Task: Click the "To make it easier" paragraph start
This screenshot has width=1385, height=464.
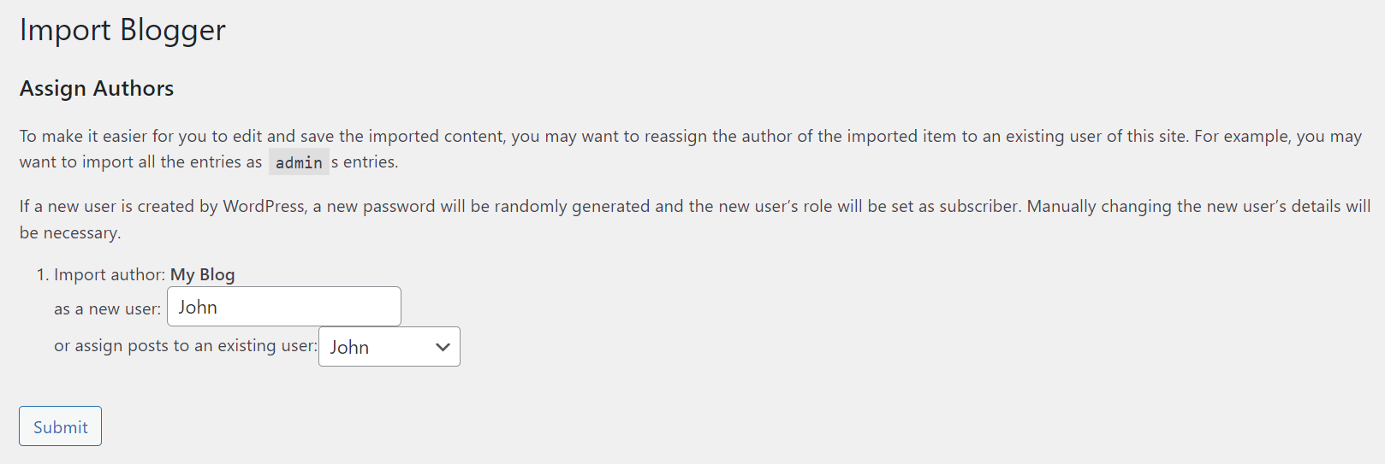Action: tap(82, 136)
